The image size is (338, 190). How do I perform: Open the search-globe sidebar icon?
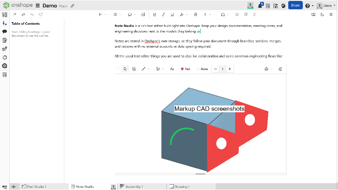pyautogui.click(x=5, y=66)
